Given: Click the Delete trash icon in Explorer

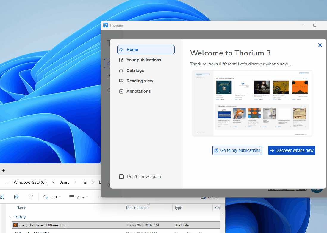Looking at the screenshot, I should (31, 197).
